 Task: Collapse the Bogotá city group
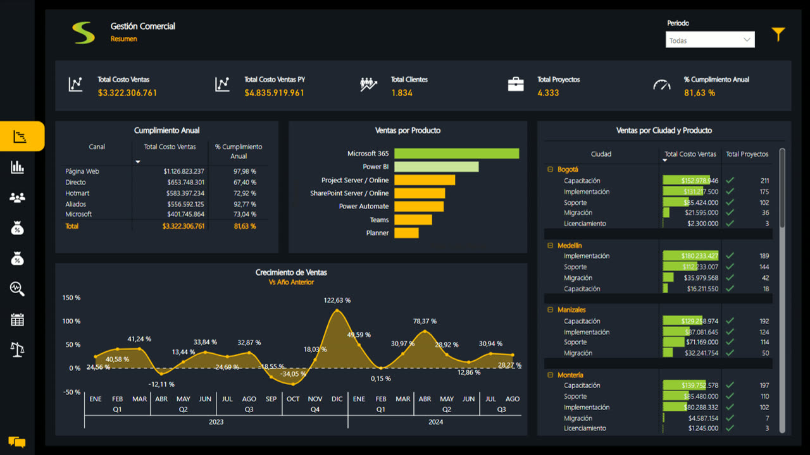[x=551, y=169]
